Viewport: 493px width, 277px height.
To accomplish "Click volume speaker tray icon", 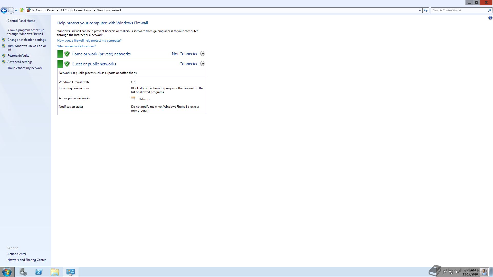I will (457, 272).
